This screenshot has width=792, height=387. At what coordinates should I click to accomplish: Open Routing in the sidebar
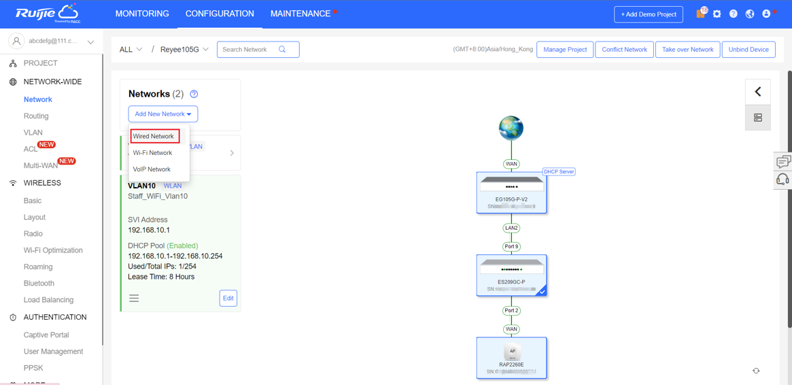pyautogui.click(x=36, y=116)
